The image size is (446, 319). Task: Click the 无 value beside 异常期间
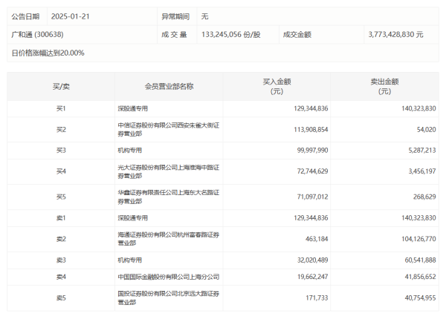click(205, 16)
